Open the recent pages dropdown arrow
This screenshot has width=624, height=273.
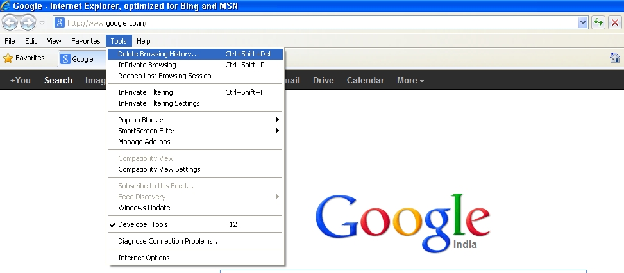pos(42,23)
